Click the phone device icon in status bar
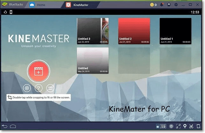 pos(11,12)
